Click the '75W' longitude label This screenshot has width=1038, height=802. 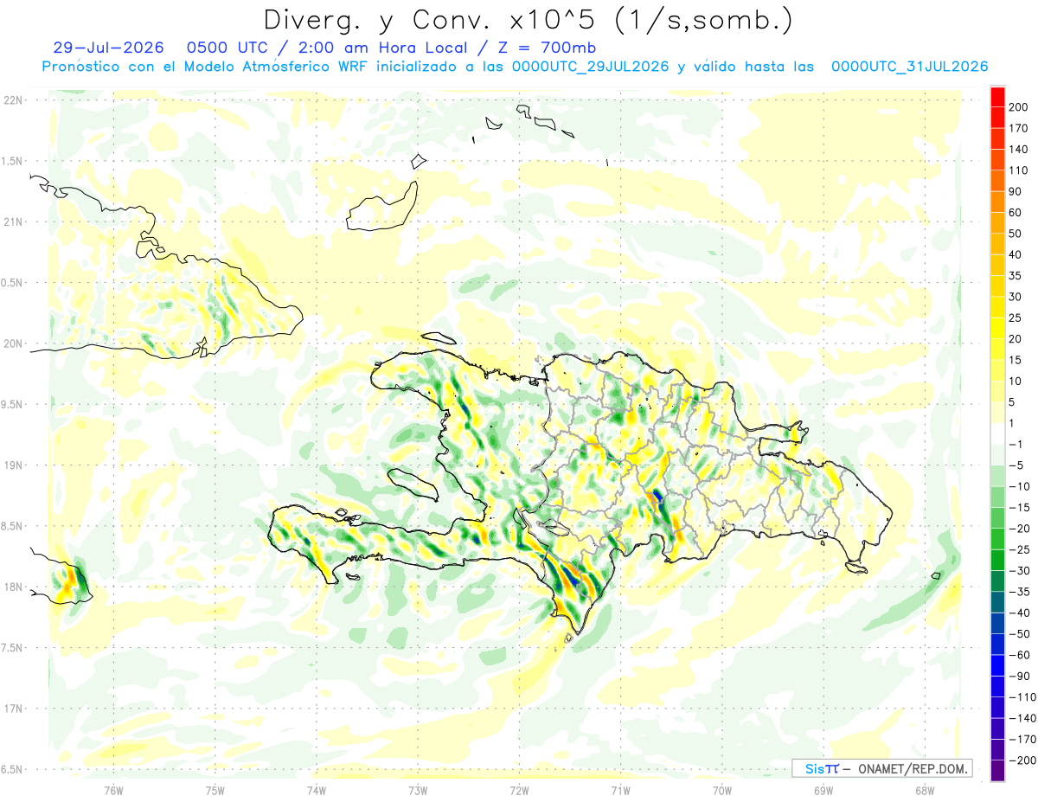215,790
